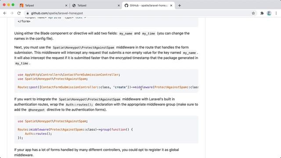281x158 pixels.
Task: Click the ContactFormSubmissionController use statement line
Action: click(69, 75)
